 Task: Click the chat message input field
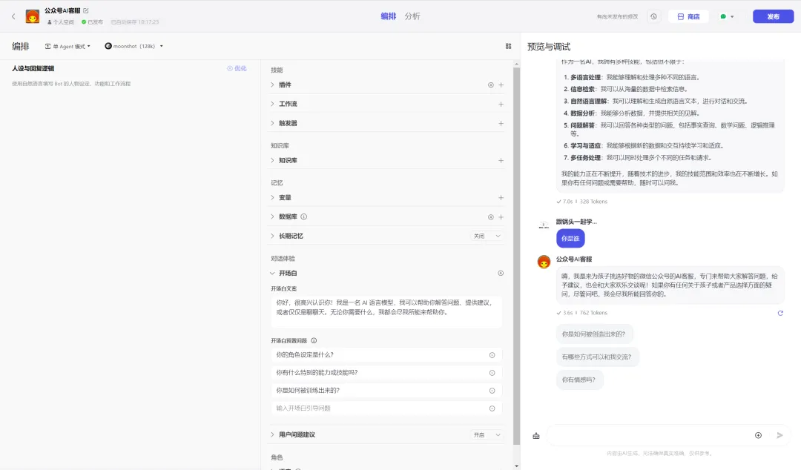(645, 436)
